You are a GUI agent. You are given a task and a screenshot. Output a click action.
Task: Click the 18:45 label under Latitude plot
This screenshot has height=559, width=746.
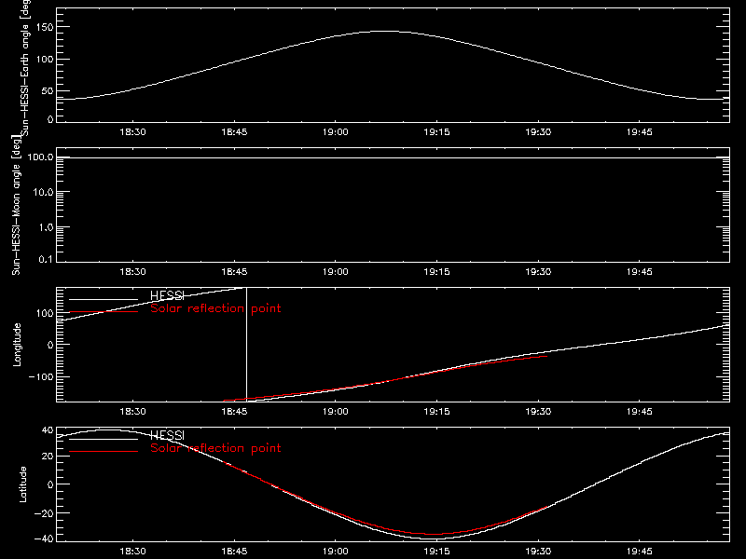pyautogui.click(x=234, y=552)
